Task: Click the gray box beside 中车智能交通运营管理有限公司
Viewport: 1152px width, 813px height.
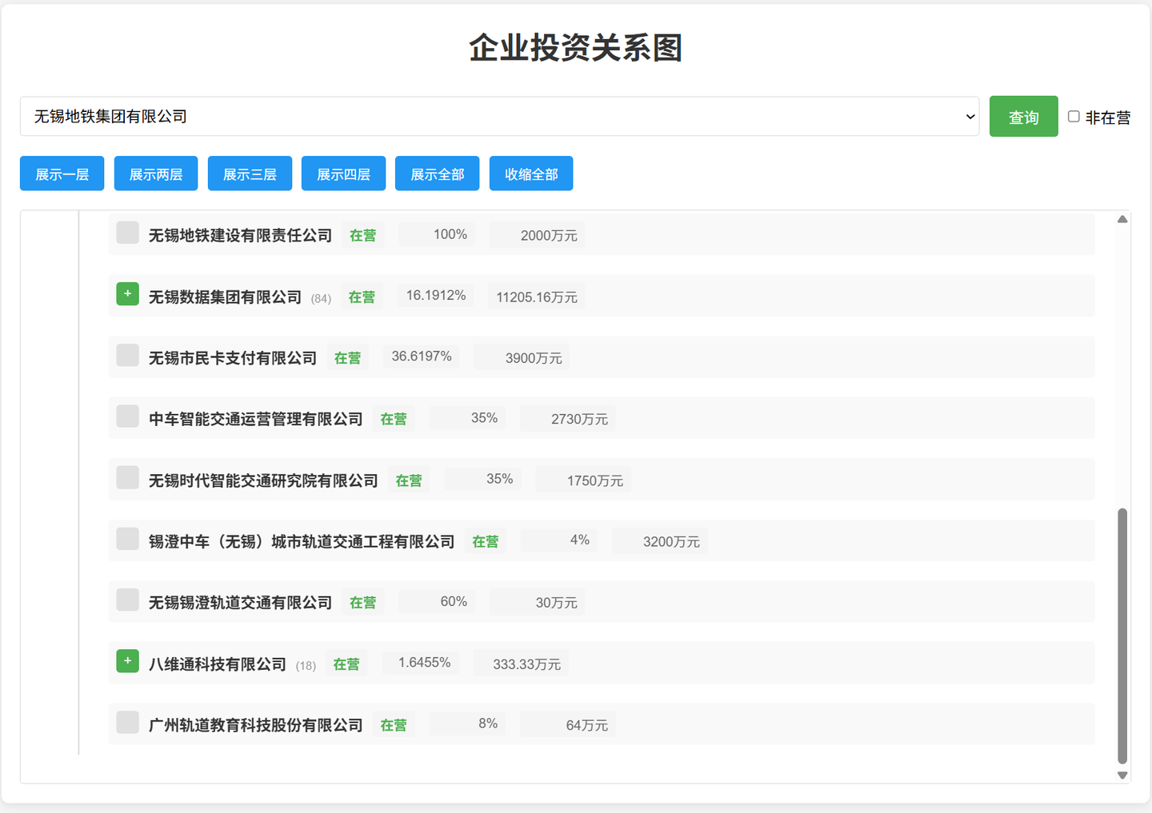Action: [x=128, y=416]
